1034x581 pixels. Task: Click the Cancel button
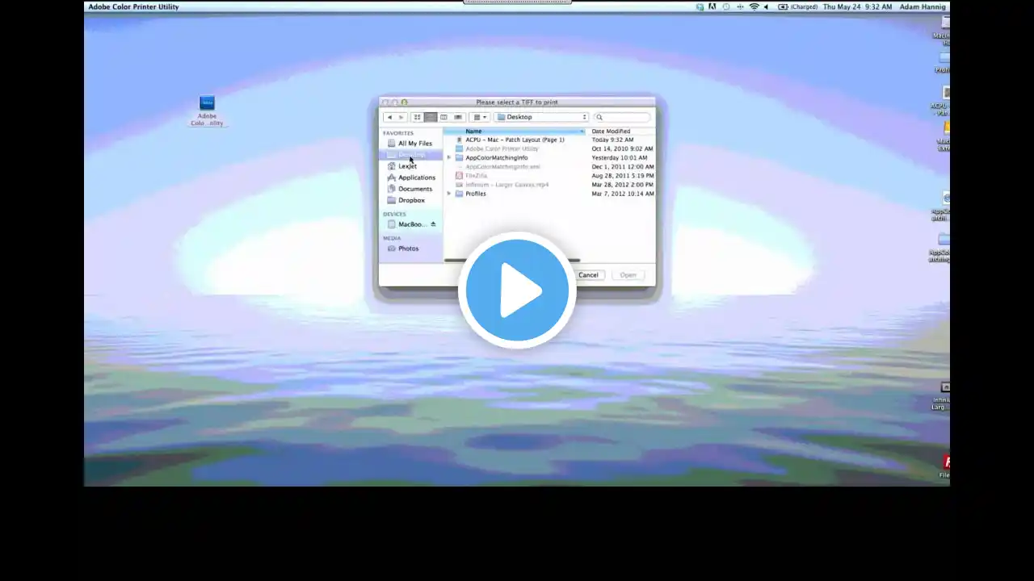click(588, 275)
